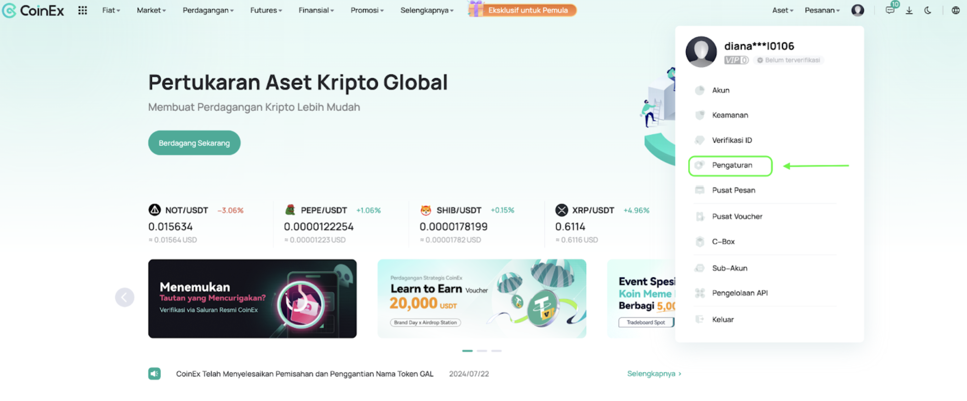Click the user avatar in the header
This screenshot has height=401, width=967.
tap(858, 10)
